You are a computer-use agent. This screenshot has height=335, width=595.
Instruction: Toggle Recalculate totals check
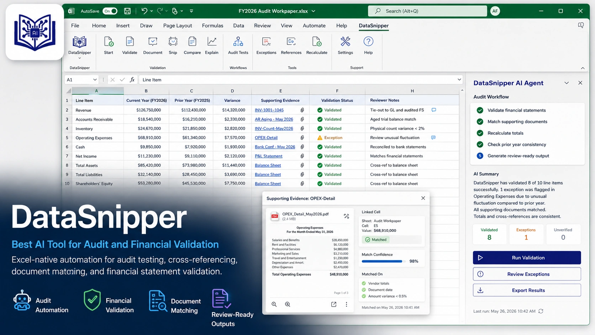[480, 133]
